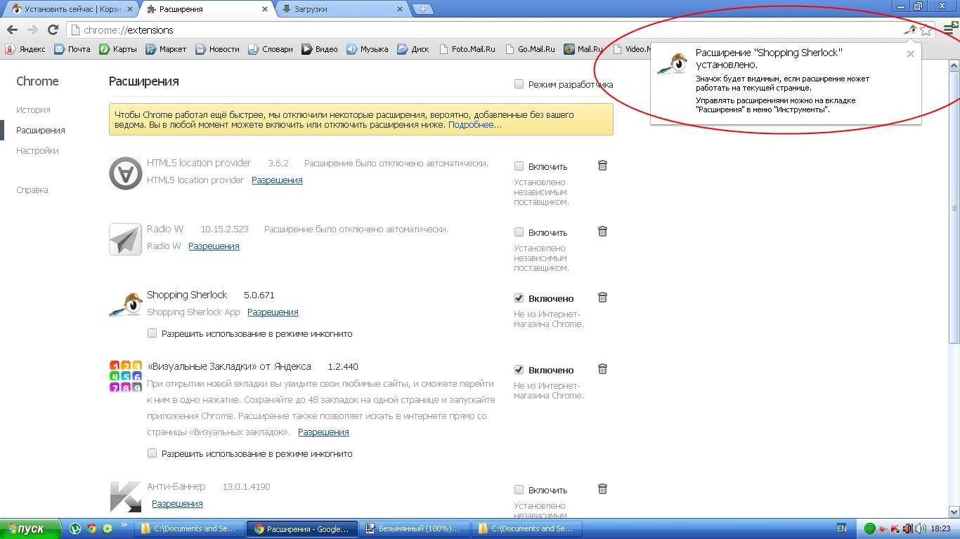Click the uTorrent quick launch icon
This screenshot has width=960, height=539.
[x=74, y=529]
